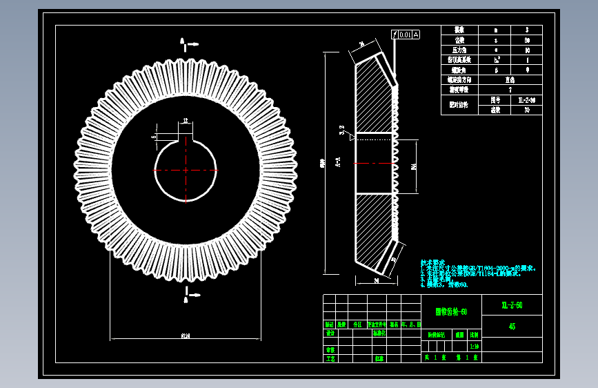This screenshot has height=388, width=598.
Task: Select the drawing number XL-Z-60 in title block
Action: (x=512, y=305)
